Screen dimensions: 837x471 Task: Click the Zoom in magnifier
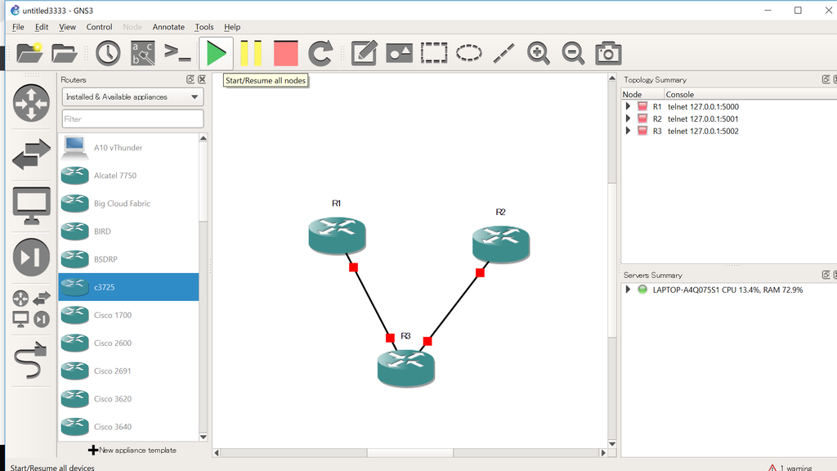point(538,53)
